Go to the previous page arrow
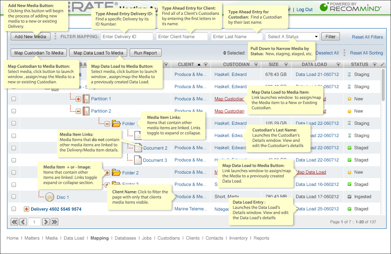 point(23,222)
